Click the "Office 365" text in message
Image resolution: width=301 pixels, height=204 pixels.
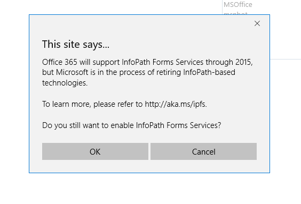tap(60, 62)
